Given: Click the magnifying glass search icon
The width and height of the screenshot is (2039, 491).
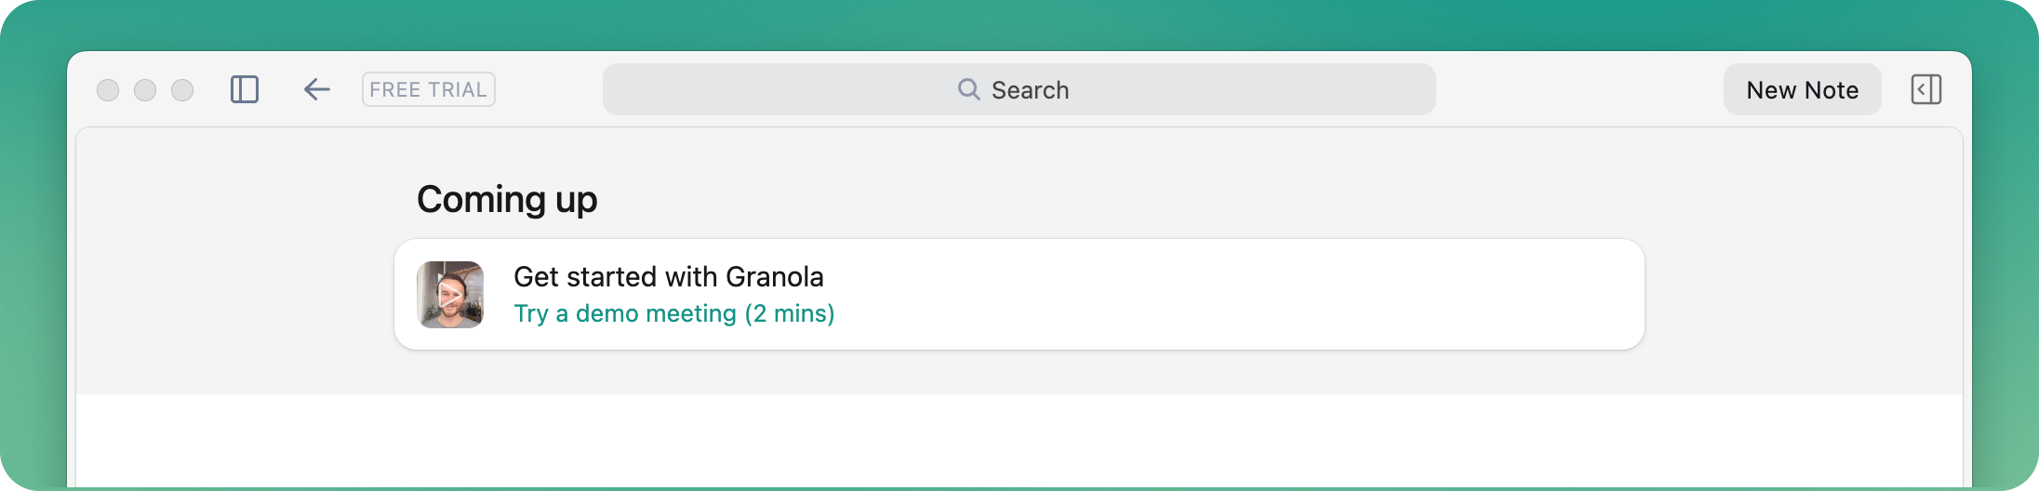Looking at the screenshot, I should click(968, 89).
